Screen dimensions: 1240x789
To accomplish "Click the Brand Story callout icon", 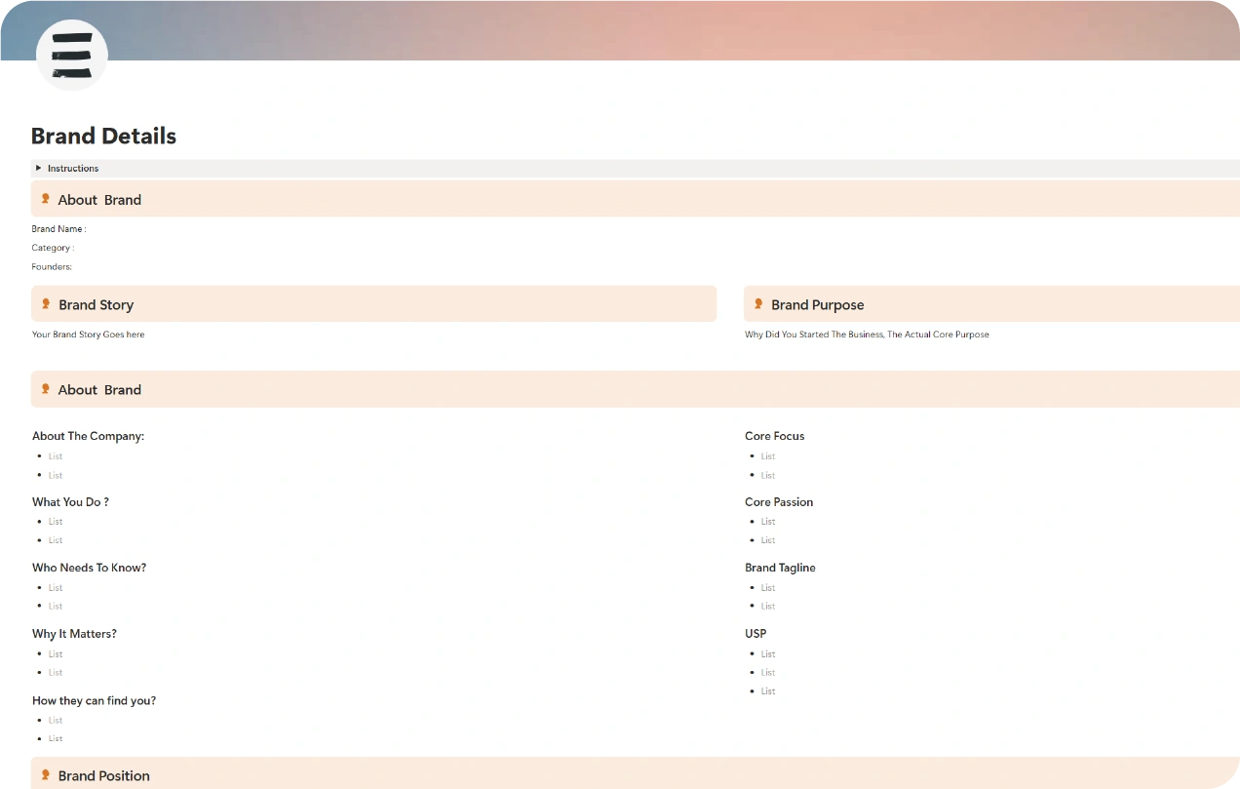I will (x=45, y=304).
